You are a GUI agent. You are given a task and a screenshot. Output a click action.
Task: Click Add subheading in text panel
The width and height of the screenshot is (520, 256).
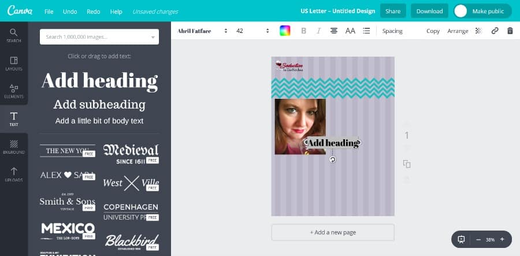point(99,105)
